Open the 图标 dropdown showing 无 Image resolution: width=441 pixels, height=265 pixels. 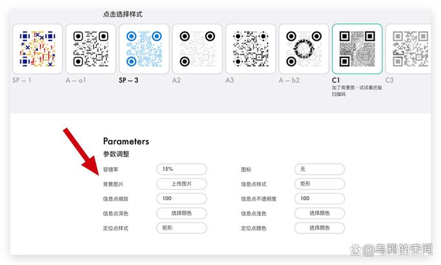coord(320,169)
